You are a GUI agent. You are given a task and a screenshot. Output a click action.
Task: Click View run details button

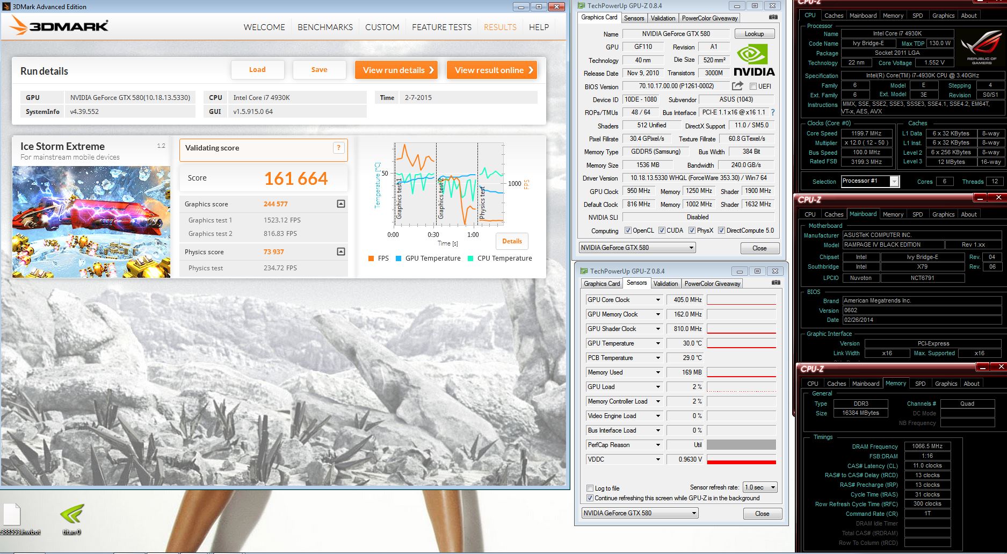pyautogui.click(x=396, y=70)
